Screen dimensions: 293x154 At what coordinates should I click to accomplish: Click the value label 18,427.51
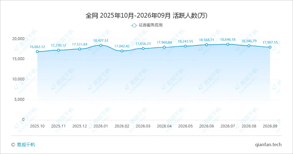[x=101, y=41]
